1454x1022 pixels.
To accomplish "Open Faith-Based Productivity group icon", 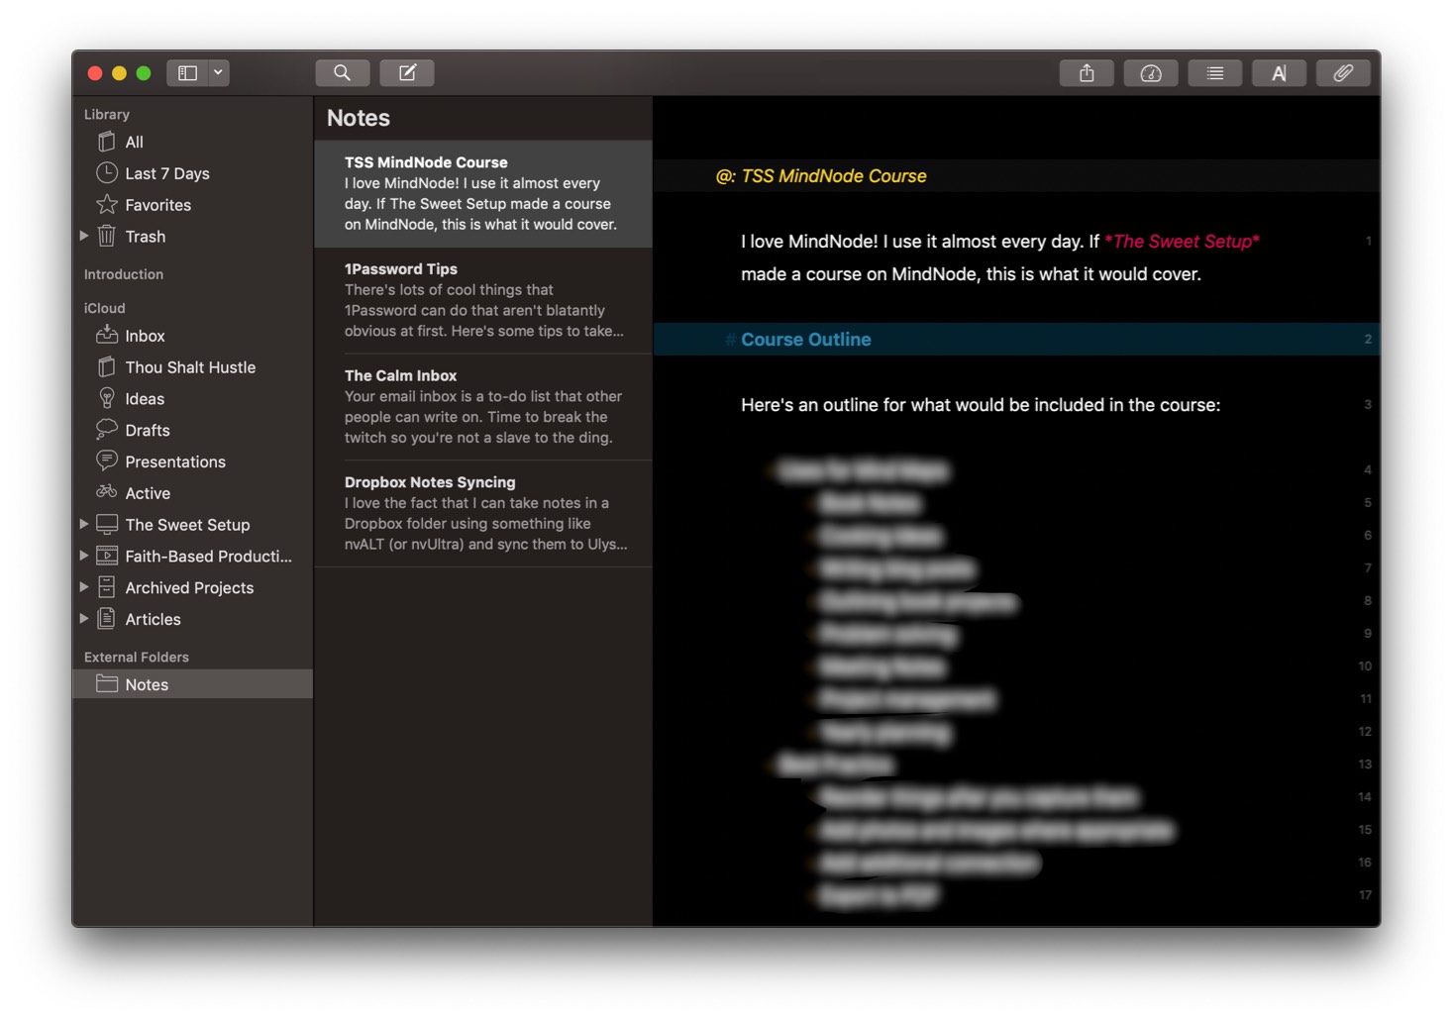I will click(x=107, y=556).
